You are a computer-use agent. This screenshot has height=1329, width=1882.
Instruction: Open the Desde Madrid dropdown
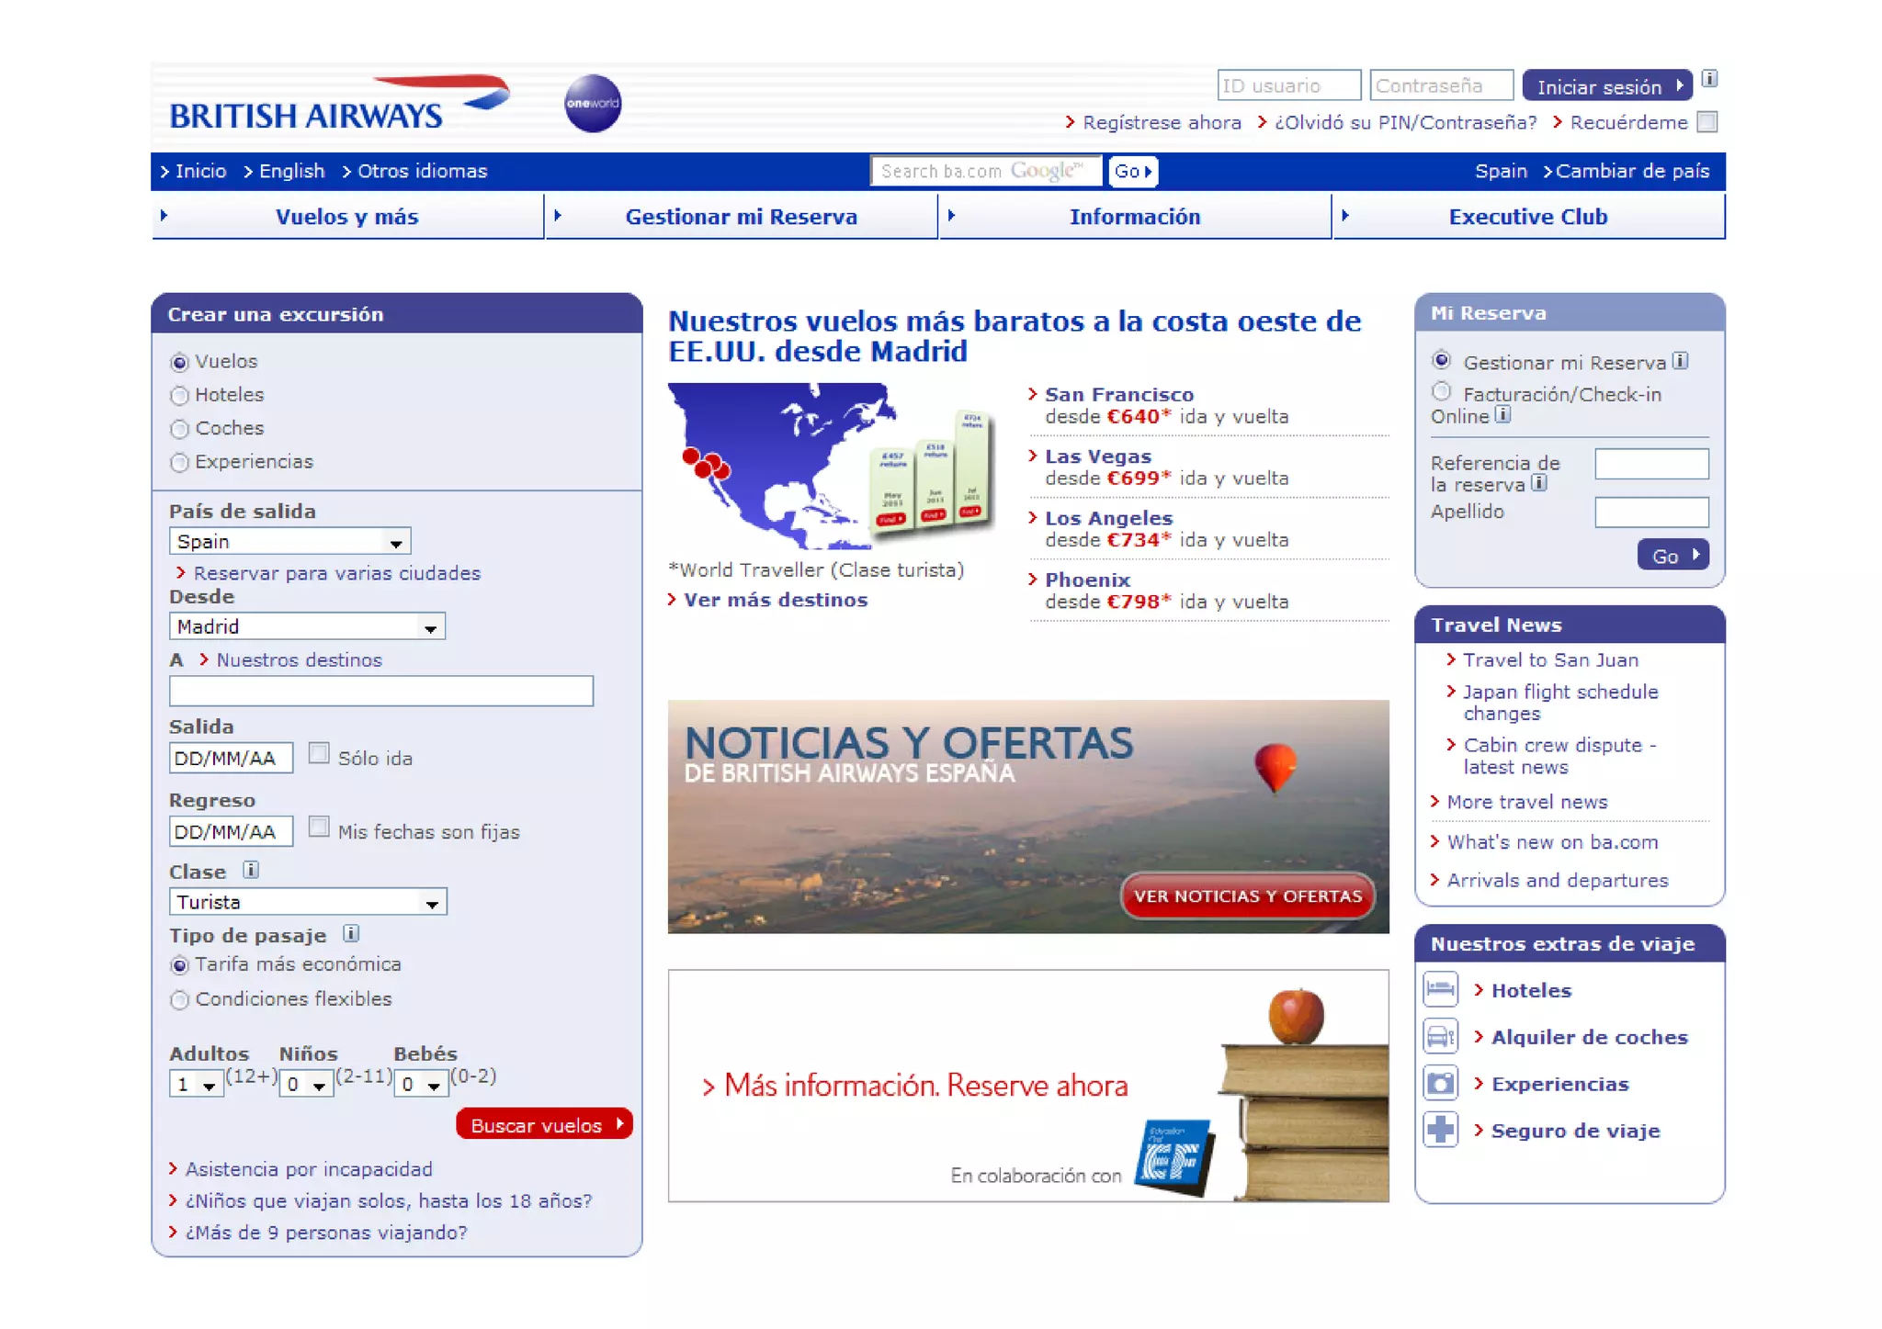[x=307, y=626]
